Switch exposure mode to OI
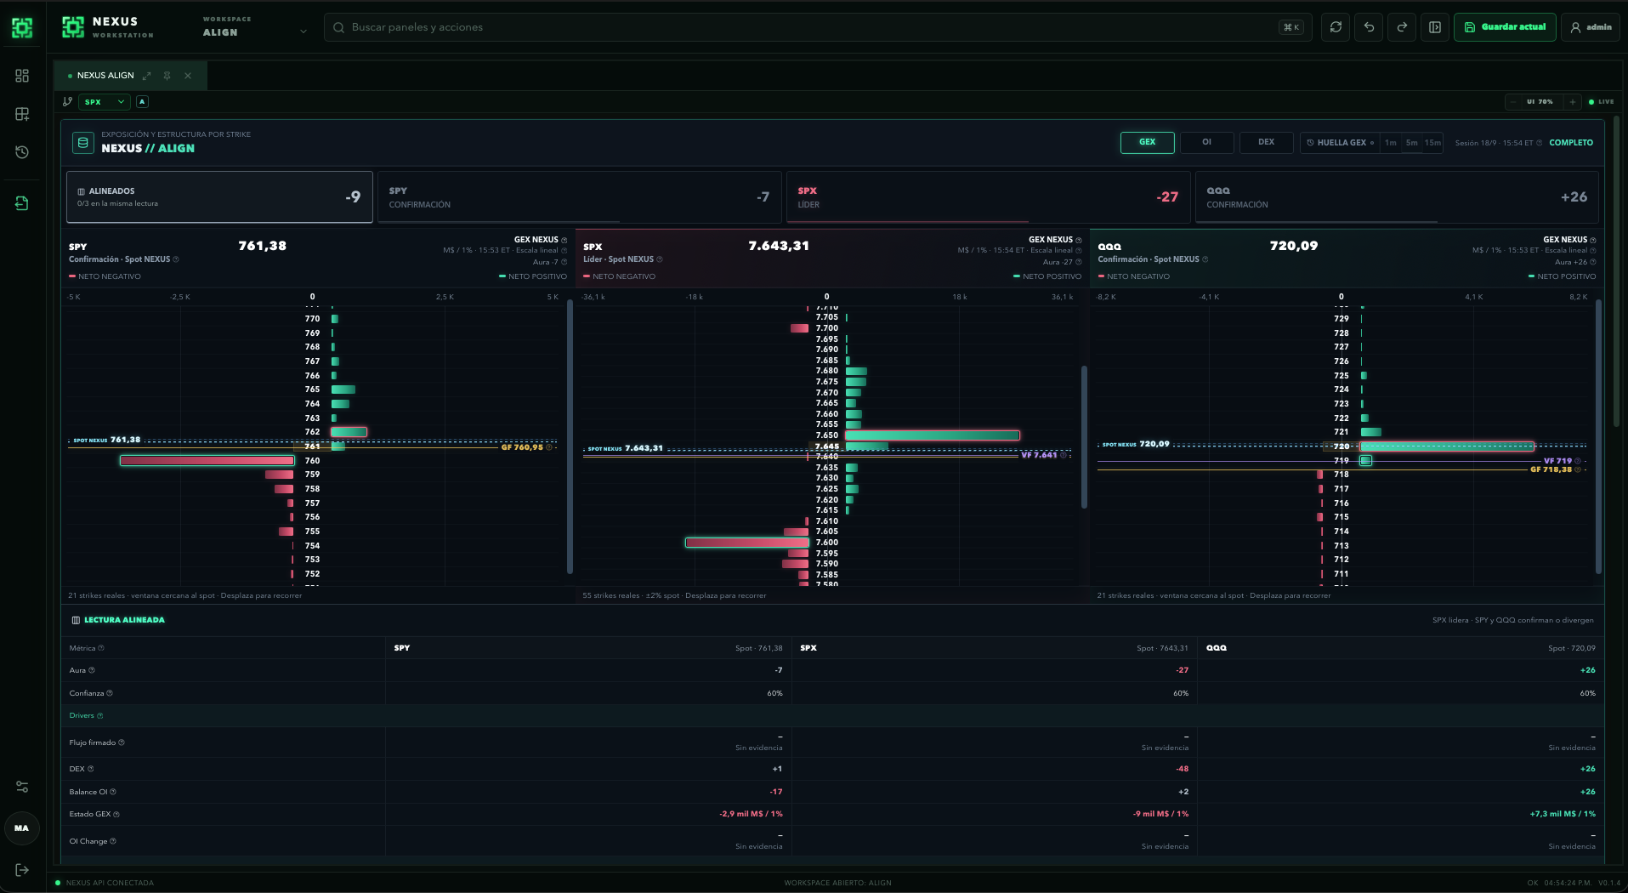The image size is (1628, 893). pos(1206,142)
